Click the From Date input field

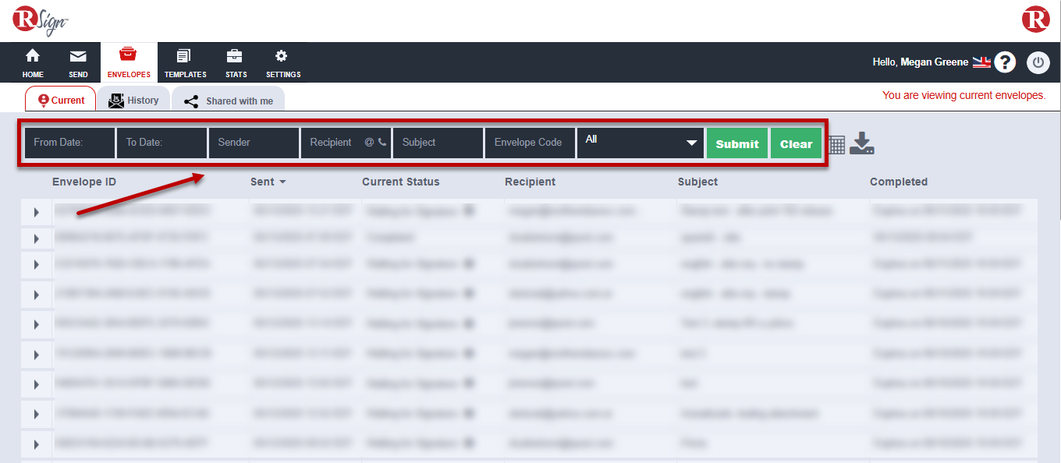(x=69, y=143)
